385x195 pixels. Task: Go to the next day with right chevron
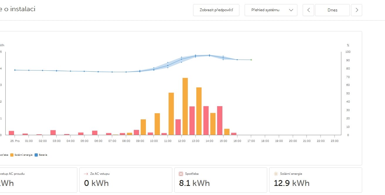click(x=357, y=10)
